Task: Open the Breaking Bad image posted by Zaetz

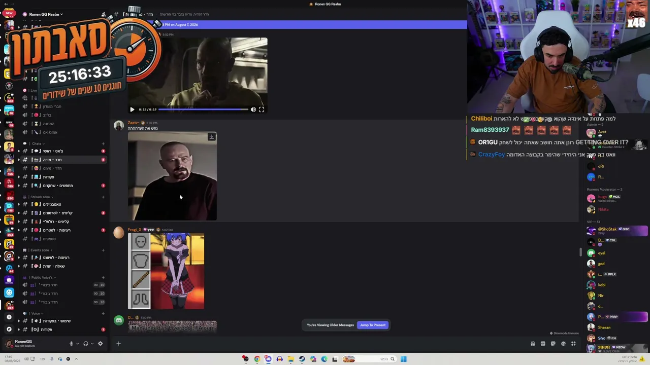Action: tap(172, 176)
